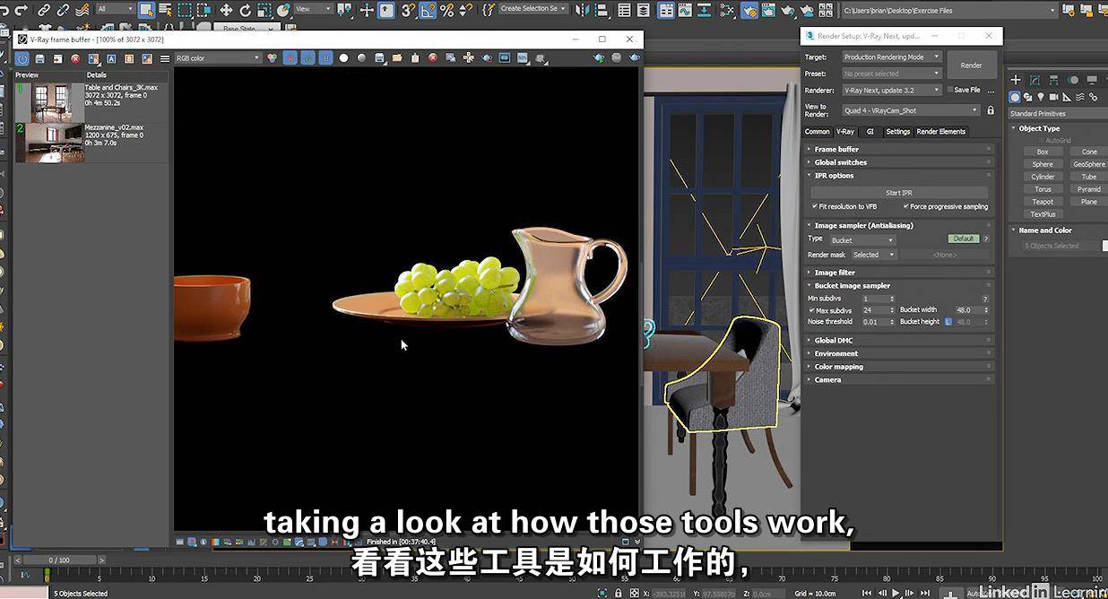Click the white circle alpha channel icon

(343, 58)
